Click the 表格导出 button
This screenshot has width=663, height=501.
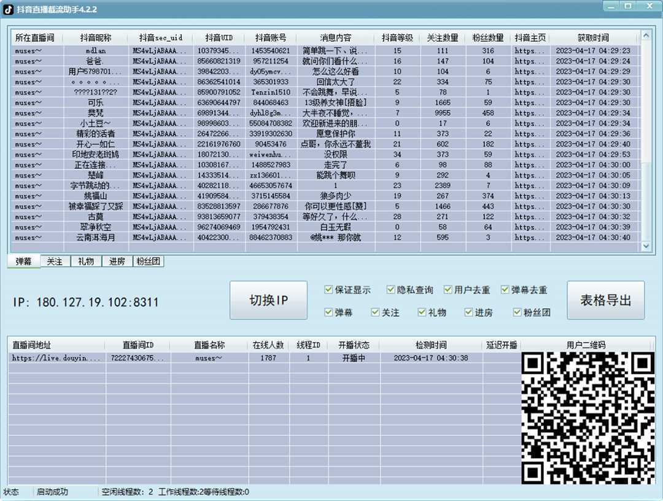pos(606,300)
